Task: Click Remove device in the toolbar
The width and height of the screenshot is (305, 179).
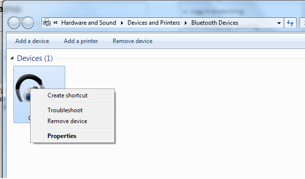Action: coord(132,41)
